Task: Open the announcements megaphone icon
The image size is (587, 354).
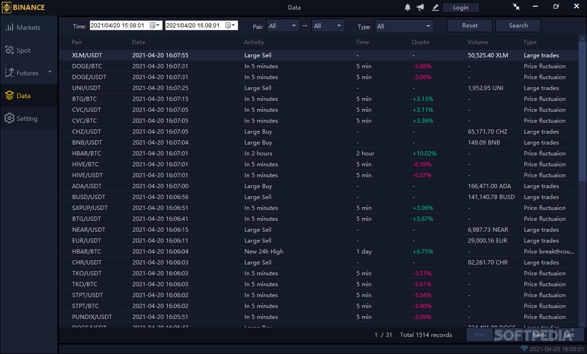Action: tap(420, 7)
